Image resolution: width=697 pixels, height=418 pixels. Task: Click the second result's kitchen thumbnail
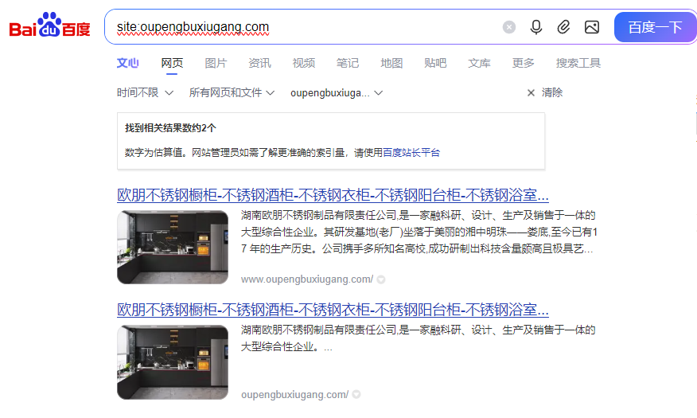tap(173, 362)
